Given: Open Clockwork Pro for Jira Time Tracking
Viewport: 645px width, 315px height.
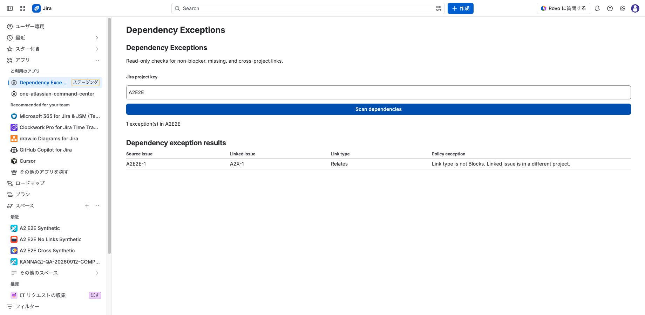Looking at the screenshot, I should click(x=55, y=127).
